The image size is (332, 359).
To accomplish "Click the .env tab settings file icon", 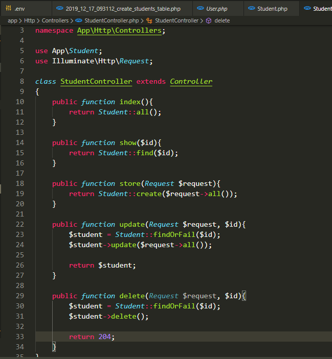I will click(9, 8).
